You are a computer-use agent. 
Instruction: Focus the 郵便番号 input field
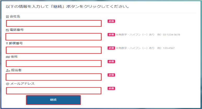(54, 50)
